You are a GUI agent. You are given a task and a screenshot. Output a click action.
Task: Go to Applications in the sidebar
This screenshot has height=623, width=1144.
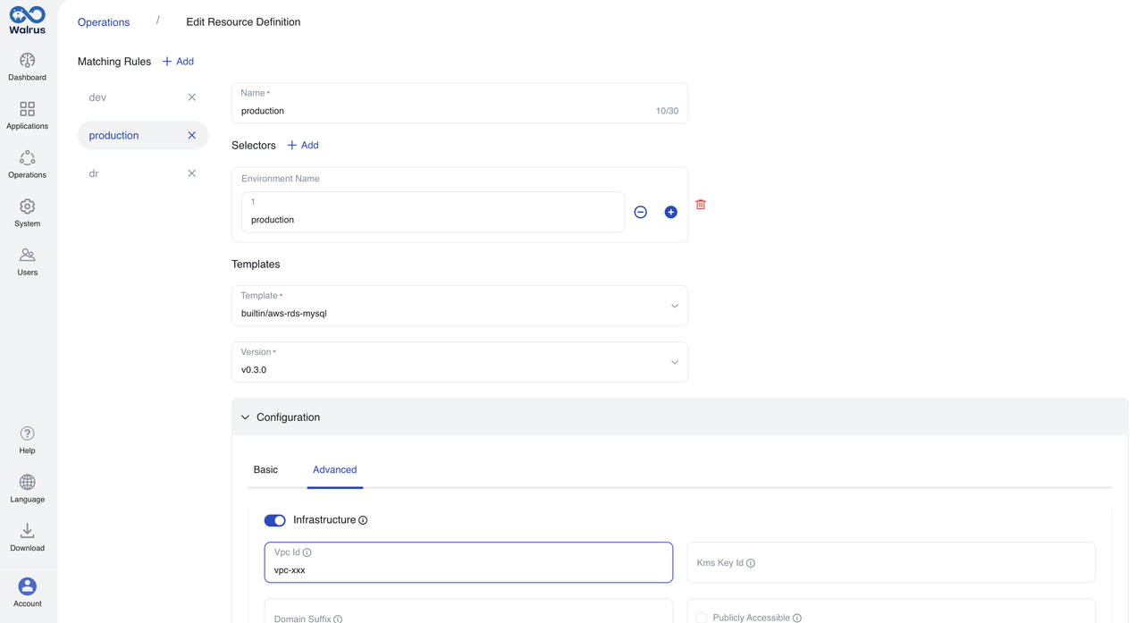click(x=28, y=109)
